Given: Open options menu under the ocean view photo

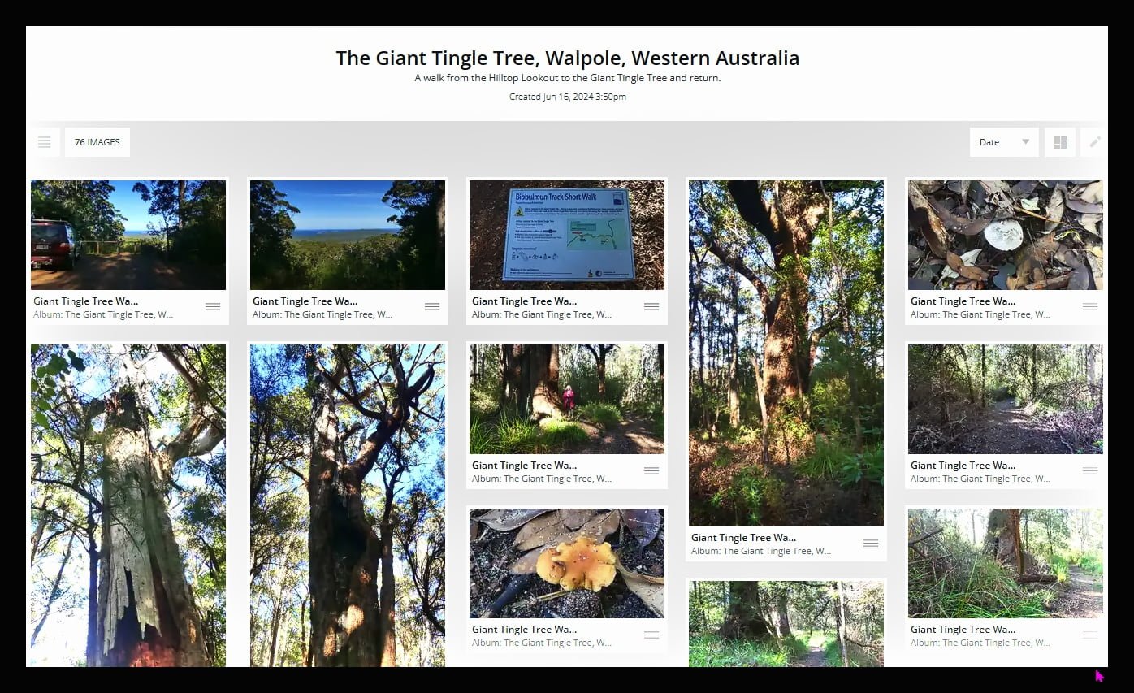Looking at the screenshot, I should point(432,307).
